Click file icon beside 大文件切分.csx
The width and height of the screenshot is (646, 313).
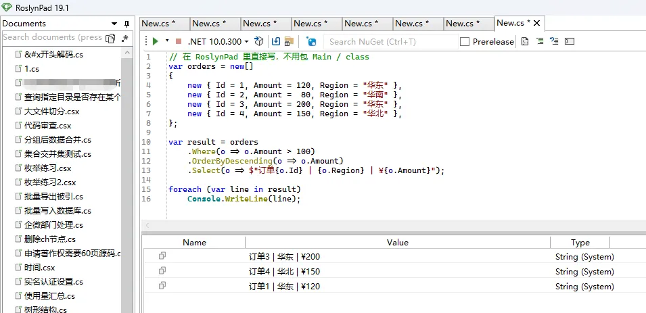[x=18, y=111]
